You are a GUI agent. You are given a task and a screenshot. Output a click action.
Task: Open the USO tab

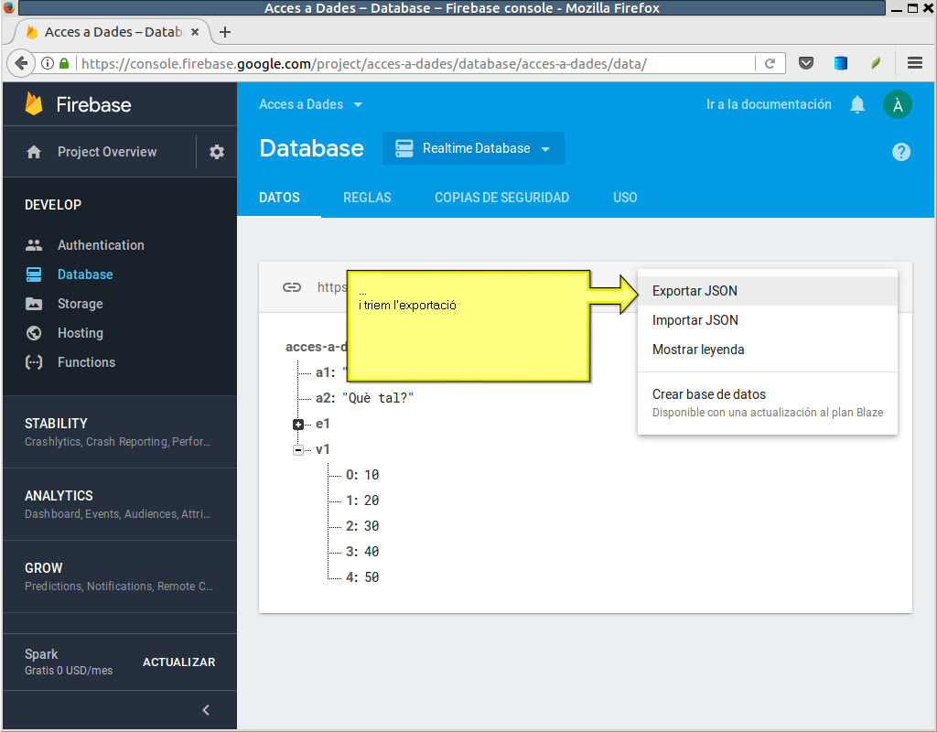pyautogui.click(x=625, y=198)
